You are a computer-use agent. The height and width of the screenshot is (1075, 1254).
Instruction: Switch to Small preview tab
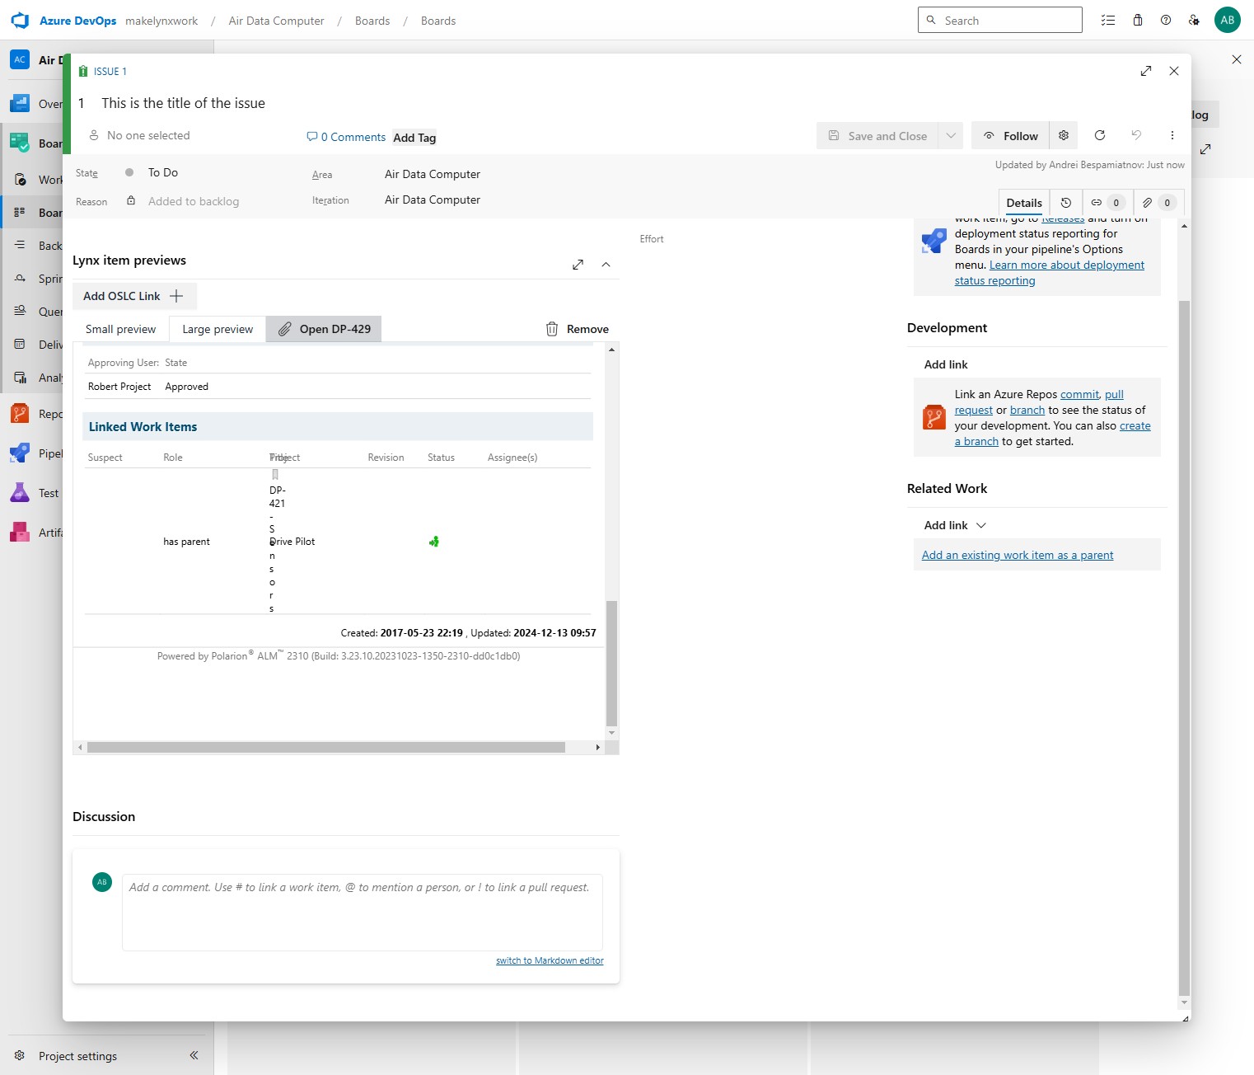121,329
